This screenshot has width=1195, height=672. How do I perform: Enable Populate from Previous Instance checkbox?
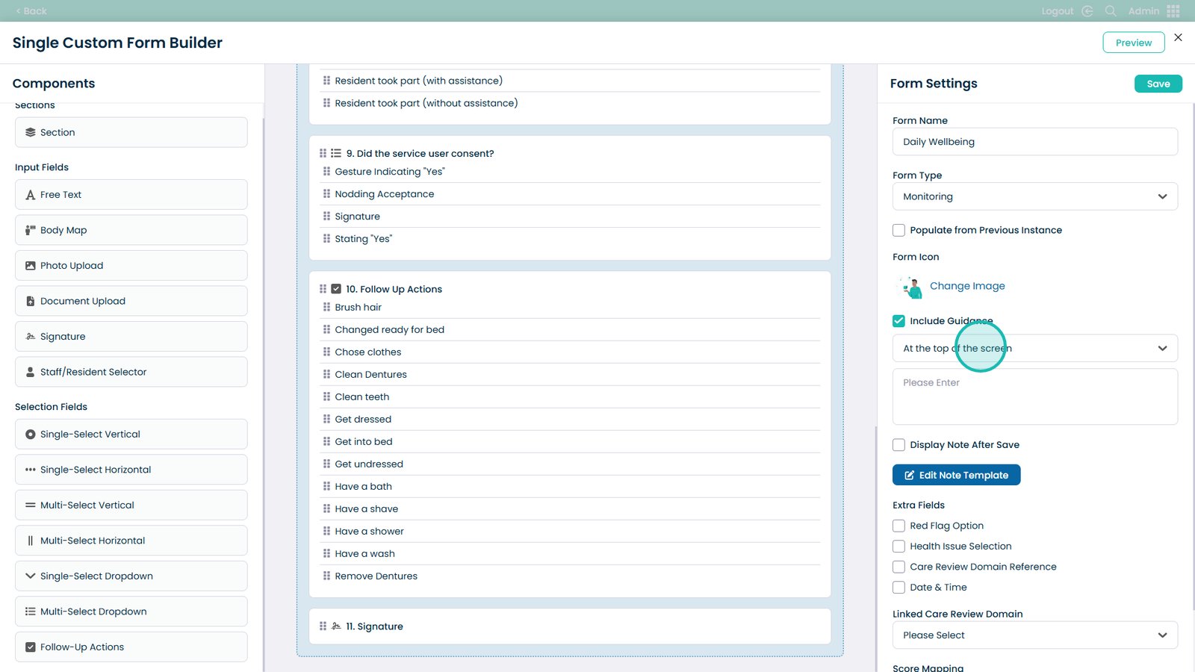point(898,230)
